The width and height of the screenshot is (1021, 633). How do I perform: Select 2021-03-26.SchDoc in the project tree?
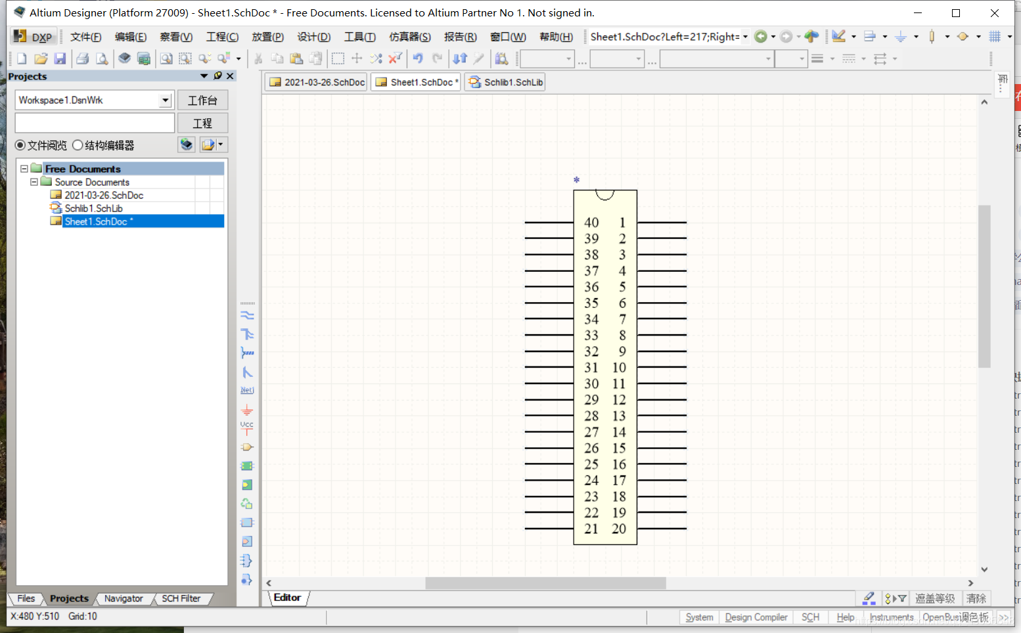tap(104, 195)
